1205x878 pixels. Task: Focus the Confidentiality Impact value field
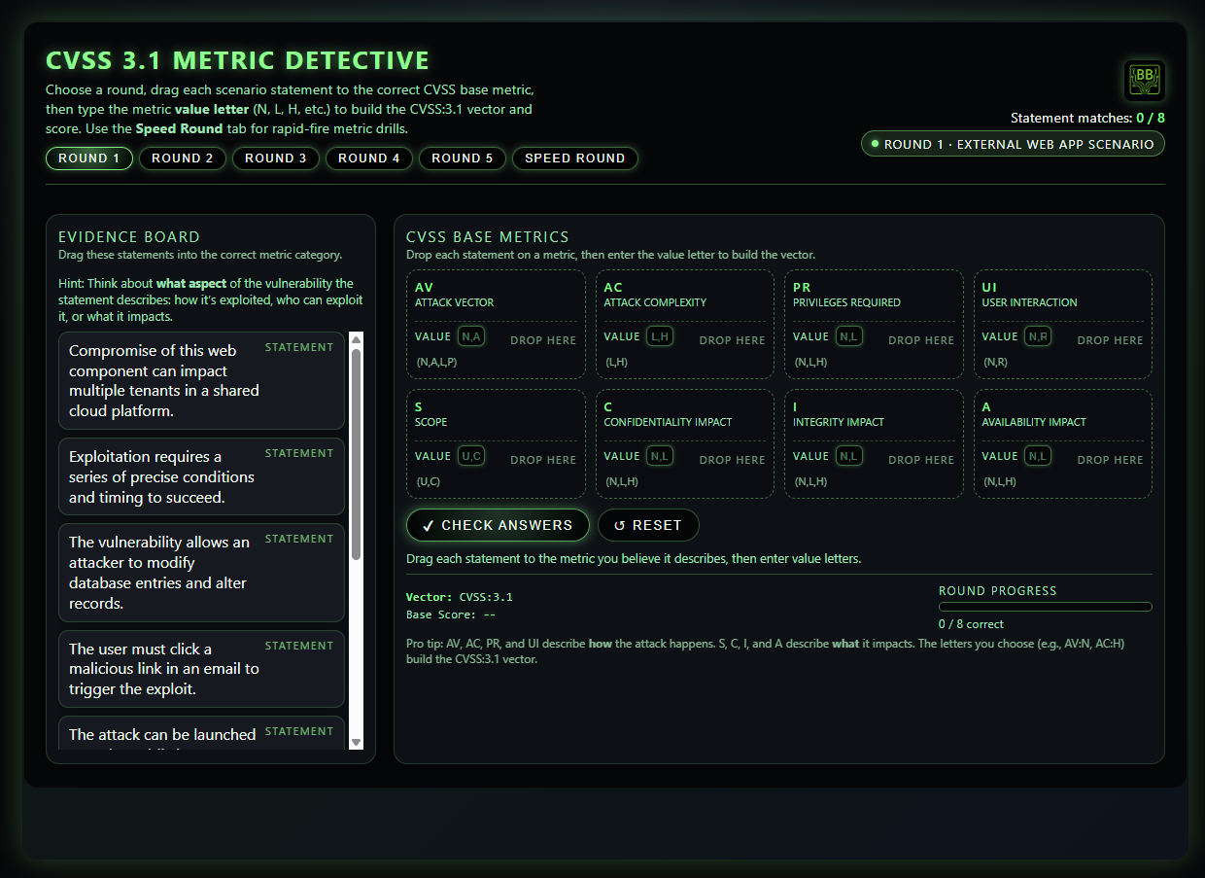[x=660, y=456]
